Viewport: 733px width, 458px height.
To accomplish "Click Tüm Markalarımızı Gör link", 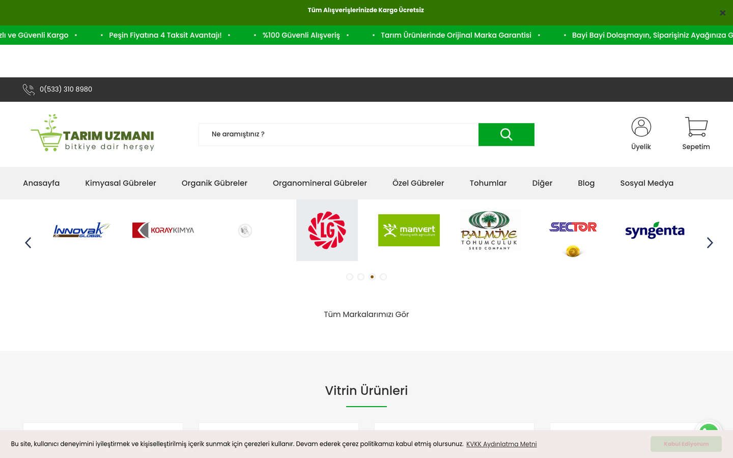I will [366, 314].
